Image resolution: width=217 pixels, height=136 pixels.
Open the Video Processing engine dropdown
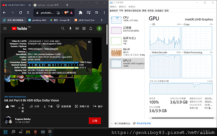pos(182,53)
